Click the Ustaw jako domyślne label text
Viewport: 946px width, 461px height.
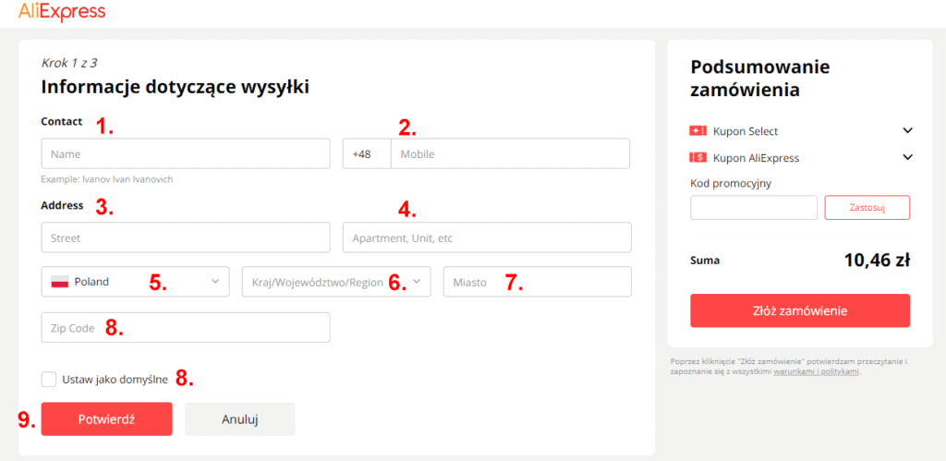115,380
